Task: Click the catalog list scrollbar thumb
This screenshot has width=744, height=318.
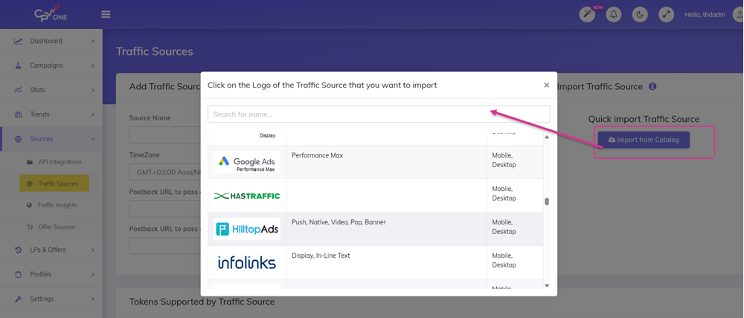Action: click(547, 201)
